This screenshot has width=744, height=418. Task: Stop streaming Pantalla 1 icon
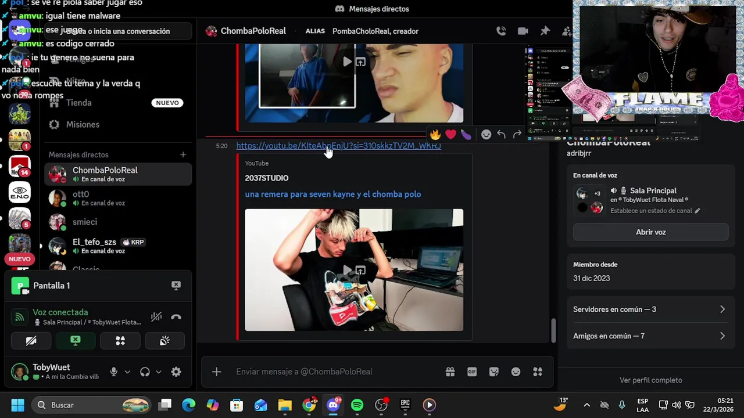176,285
